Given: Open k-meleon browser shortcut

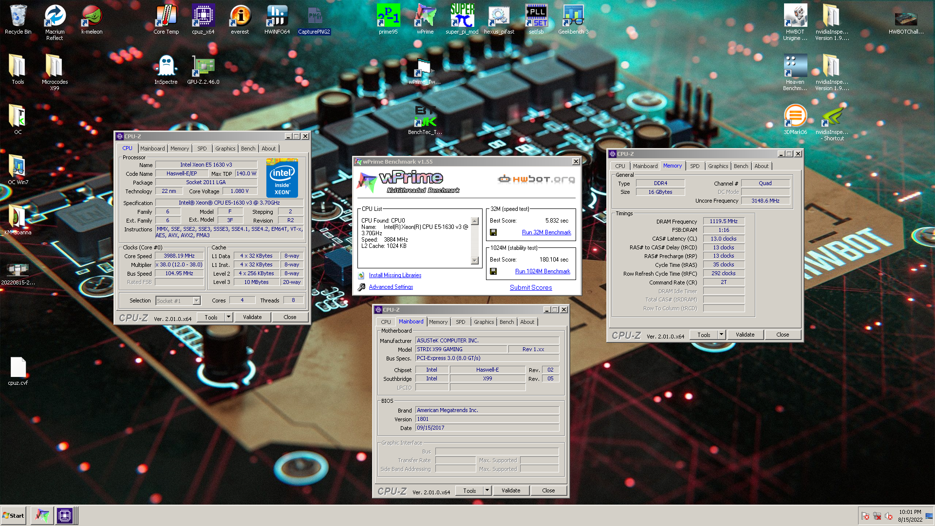Looking at the screenshot, I should pos(92,19).
